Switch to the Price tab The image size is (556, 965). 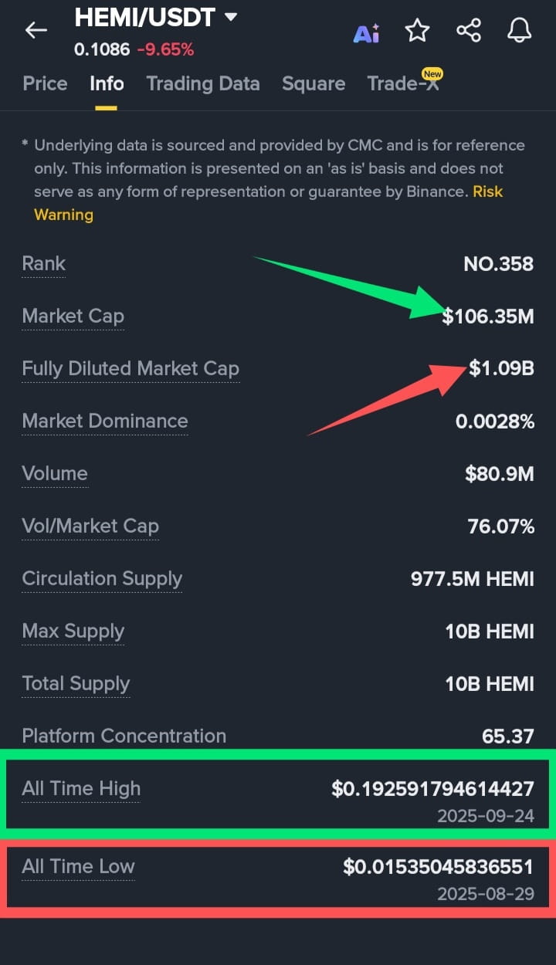click(x=45, y=83)
